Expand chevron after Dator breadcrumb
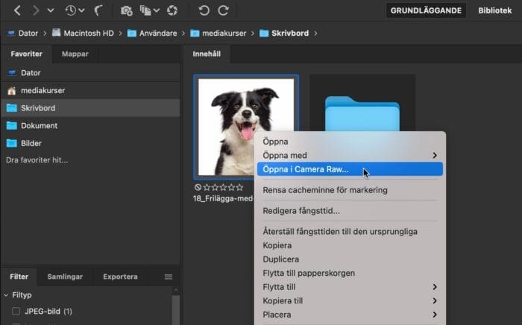 (45, 34)
